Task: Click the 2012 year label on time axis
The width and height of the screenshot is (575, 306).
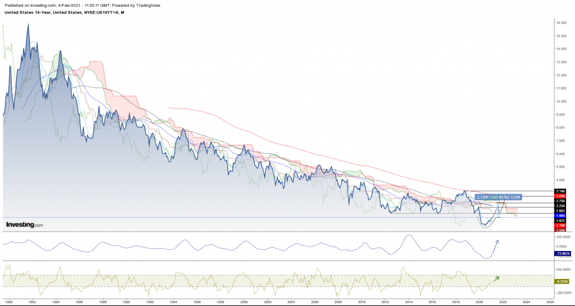Action: tap(385, 303)
